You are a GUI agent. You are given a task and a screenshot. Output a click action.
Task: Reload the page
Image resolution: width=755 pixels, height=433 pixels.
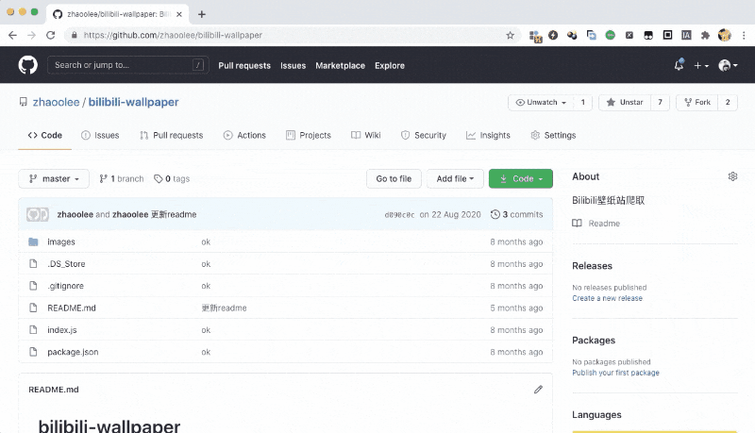51,35
